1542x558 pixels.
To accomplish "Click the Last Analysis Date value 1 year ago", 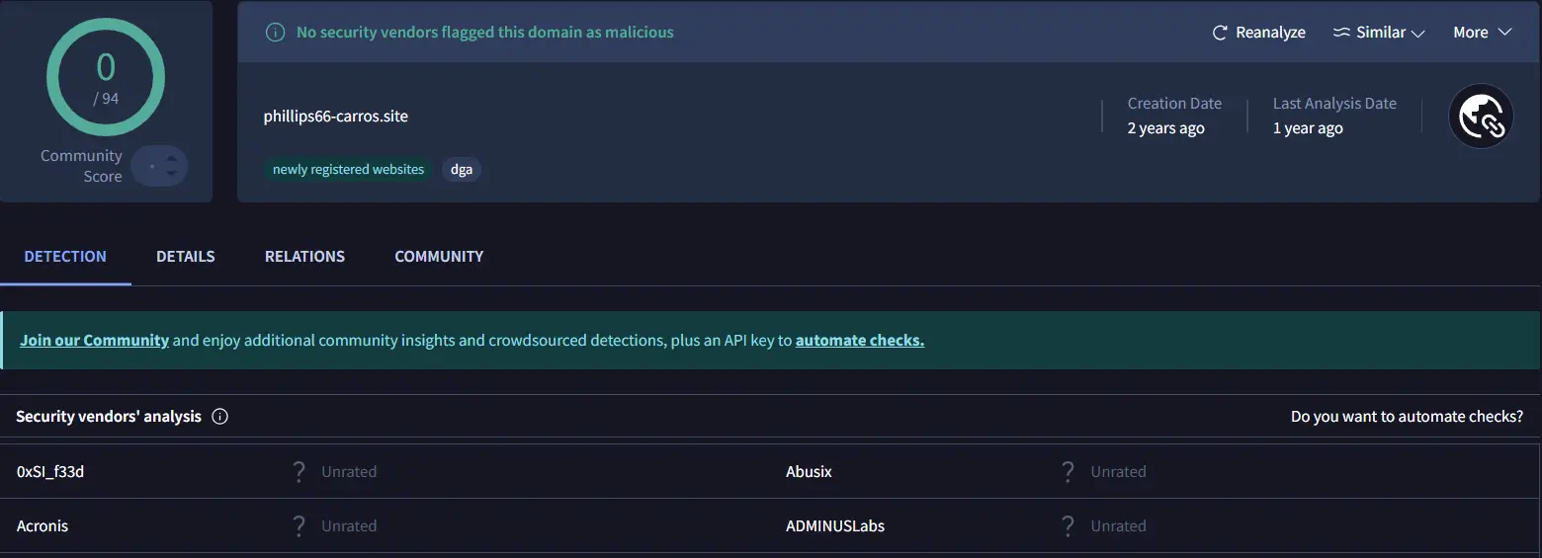I will [1308, 128].
